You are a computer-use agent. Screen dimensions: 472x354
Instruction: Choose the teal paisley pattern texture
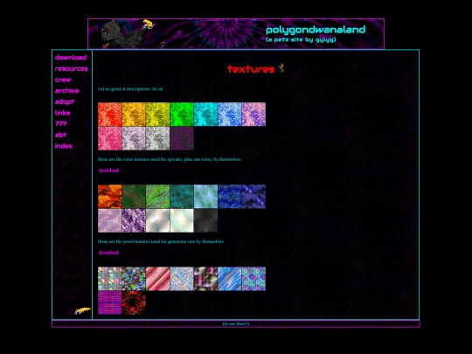tap(253, 279)
